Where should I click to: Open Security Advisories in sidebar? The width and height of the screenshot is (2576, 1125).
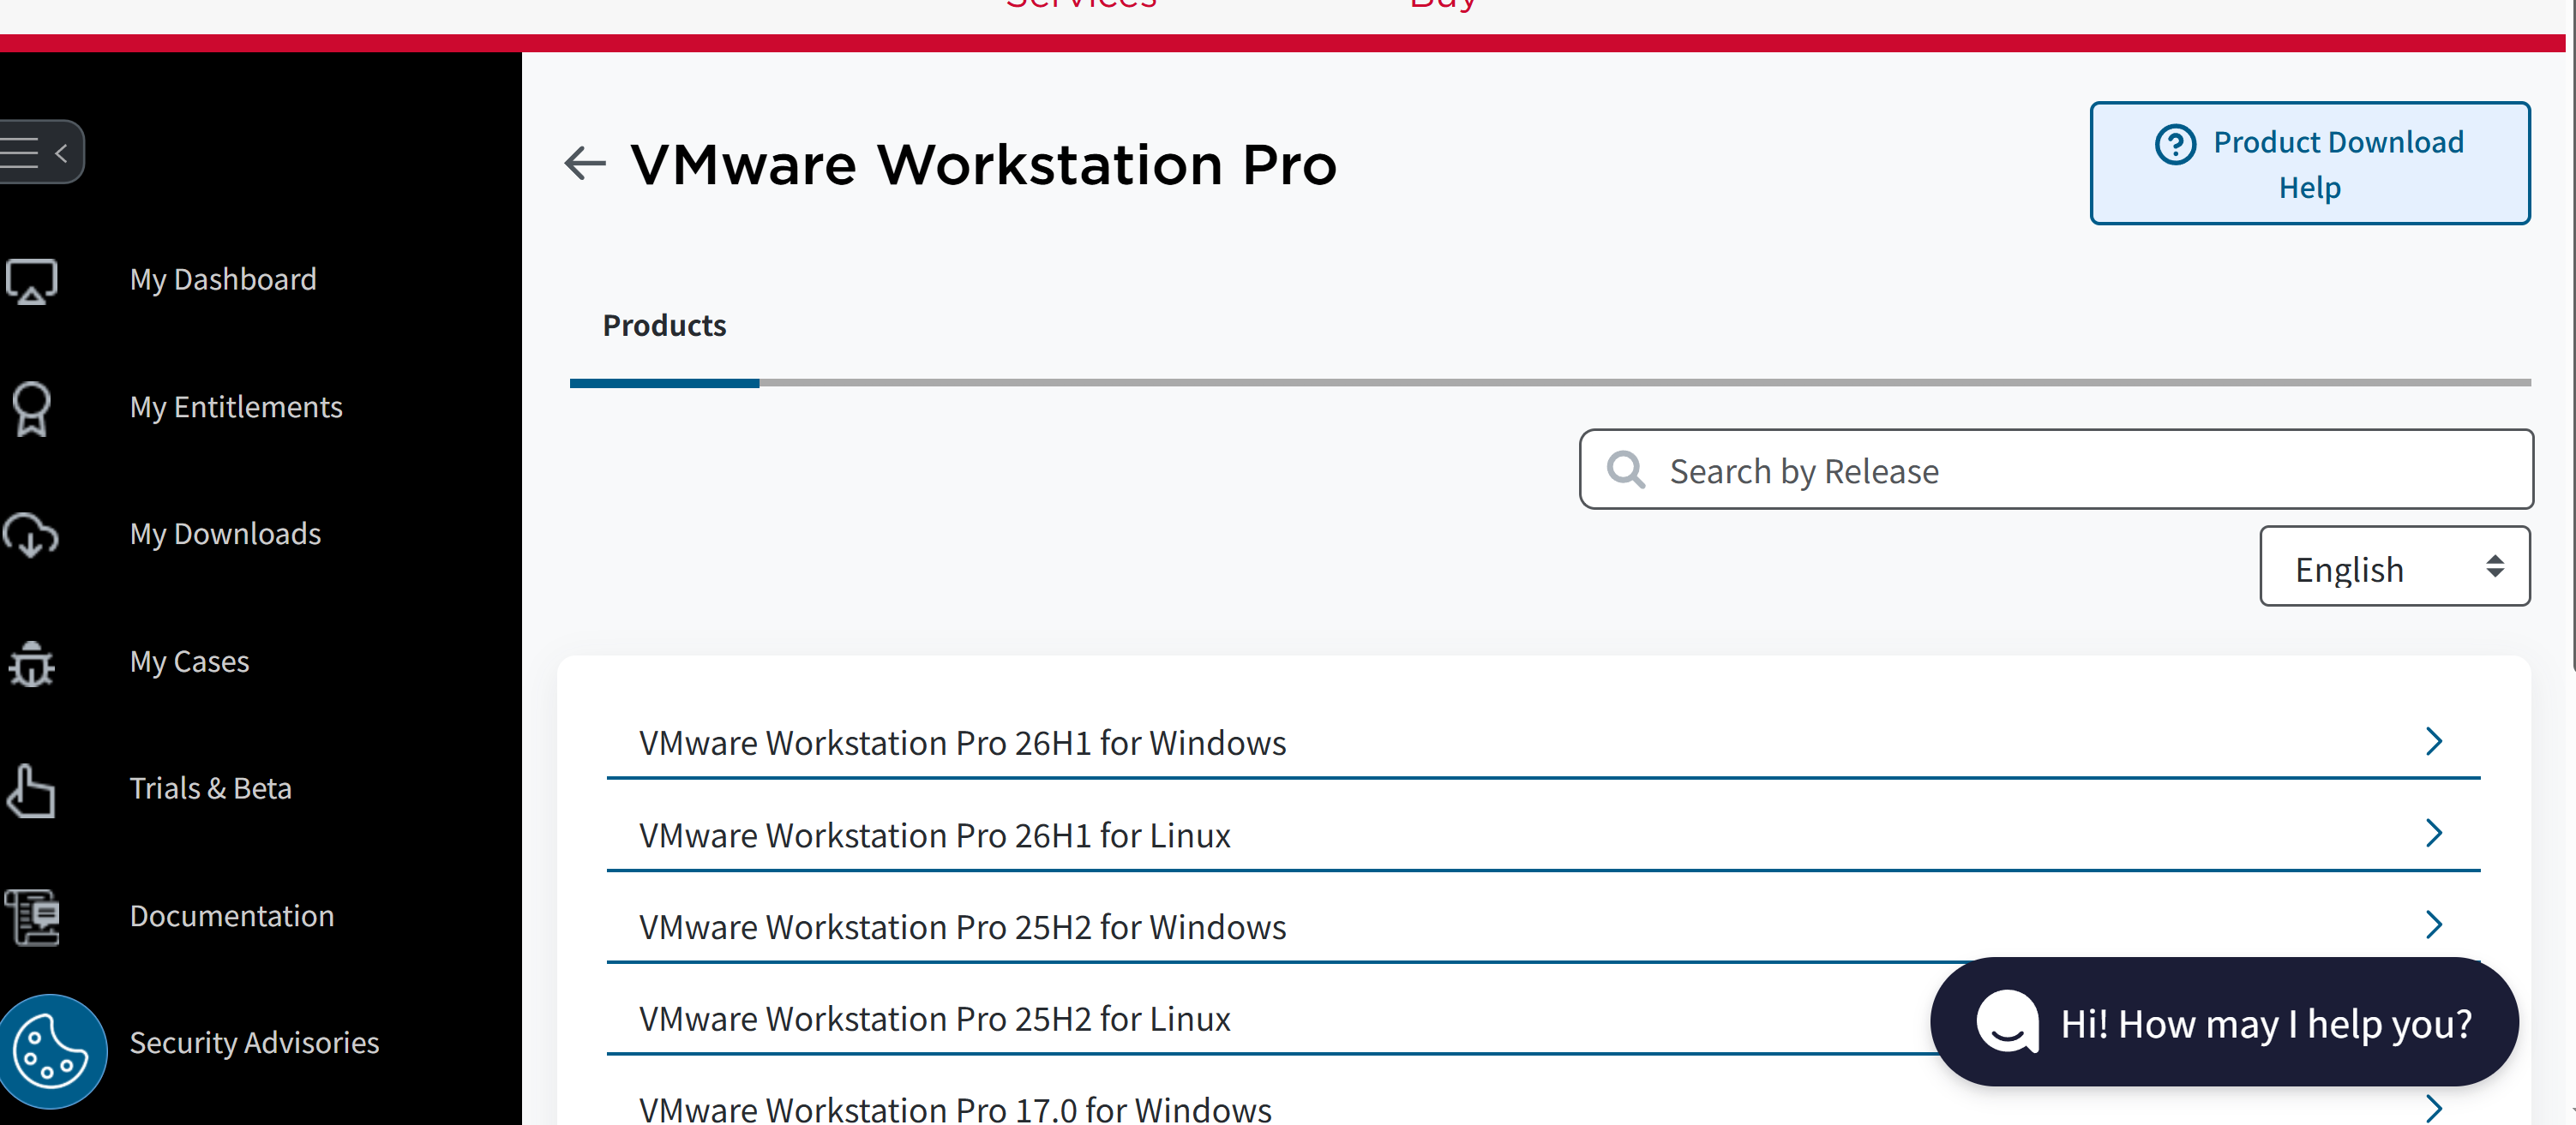click(x=254, y=1043)
